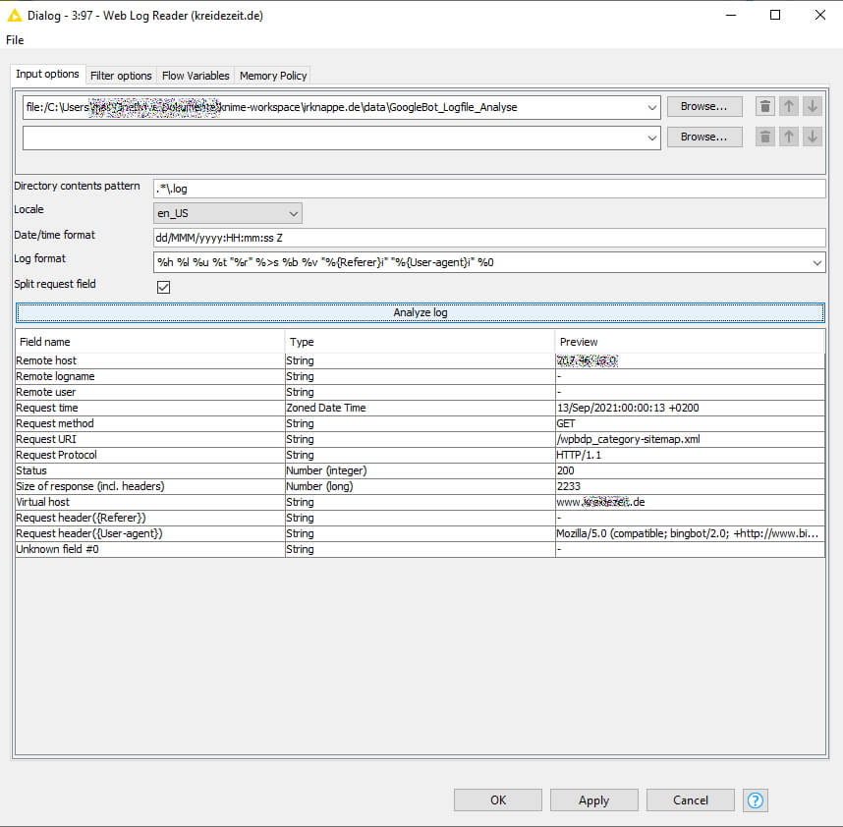Click the Preview column header
The height and width of the screenshot is (827, 843).
[x=690, y=342]
